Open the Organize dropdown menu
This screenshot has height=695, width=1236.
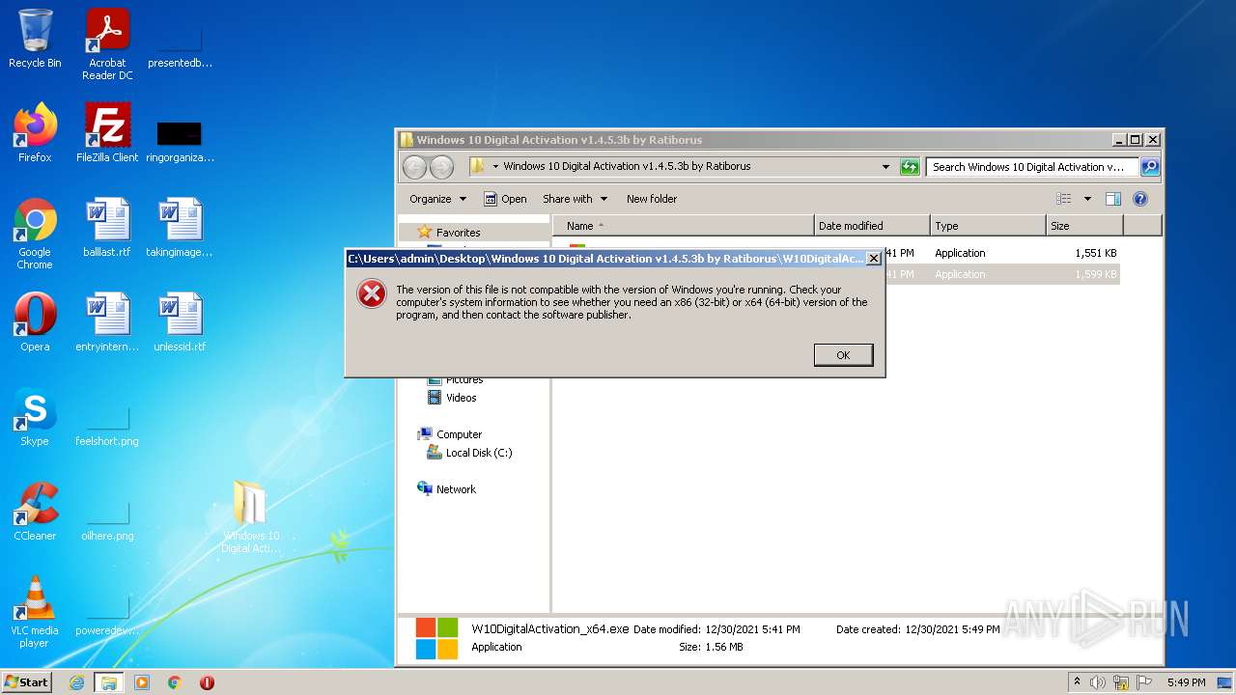coord(437,199)
